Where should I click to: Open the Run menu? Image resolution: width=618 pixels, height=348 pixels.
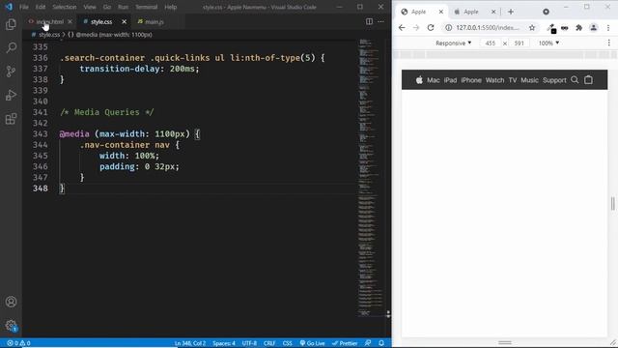click(x=123, y=7)
